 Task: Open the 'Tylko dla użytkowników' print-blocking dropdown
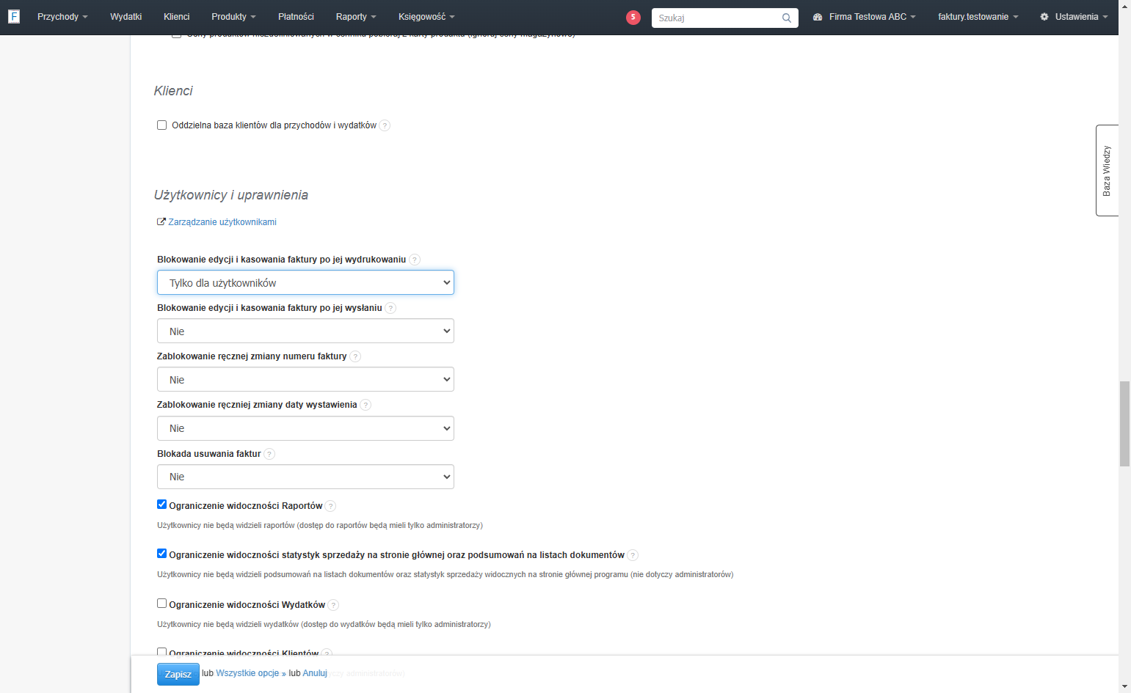(x=305, y=282)
